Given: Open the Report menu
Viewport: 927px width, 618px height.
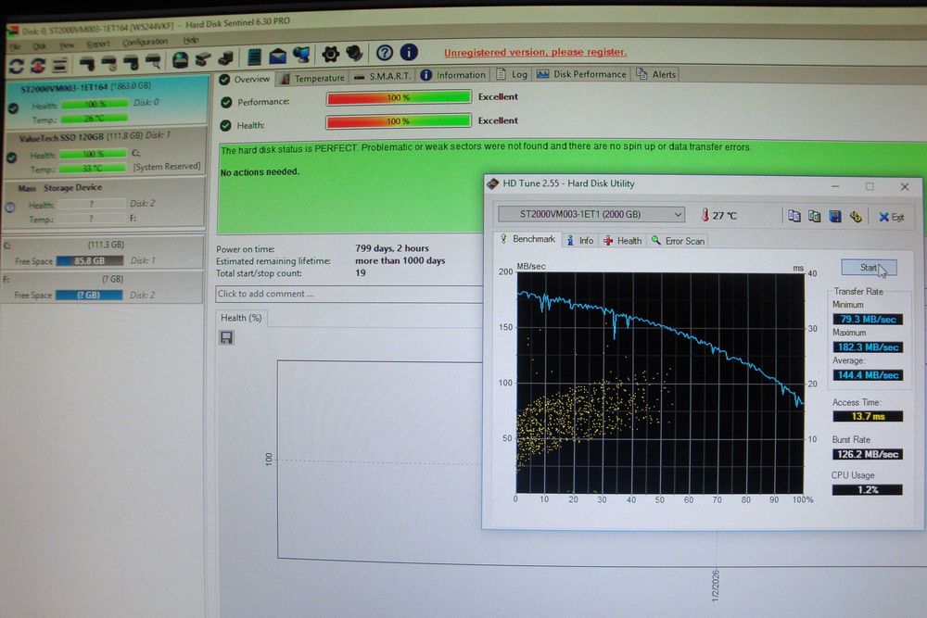Looking at the screenshot, I should (98, 44).
